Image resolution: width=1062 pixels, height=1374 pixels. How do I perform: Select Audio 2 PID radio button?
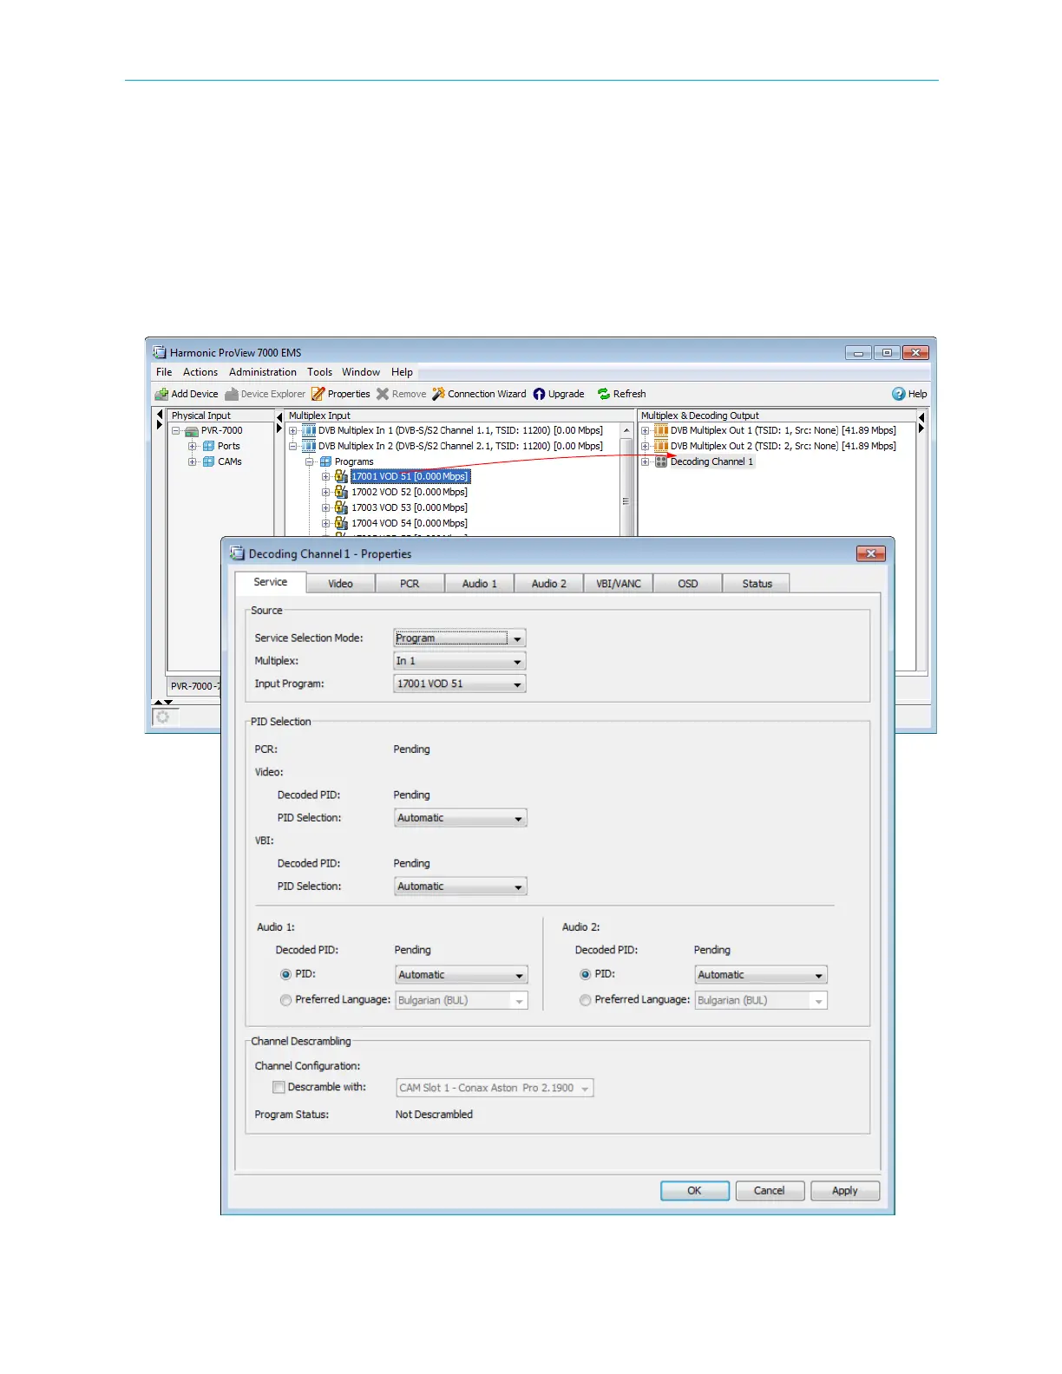585,975
